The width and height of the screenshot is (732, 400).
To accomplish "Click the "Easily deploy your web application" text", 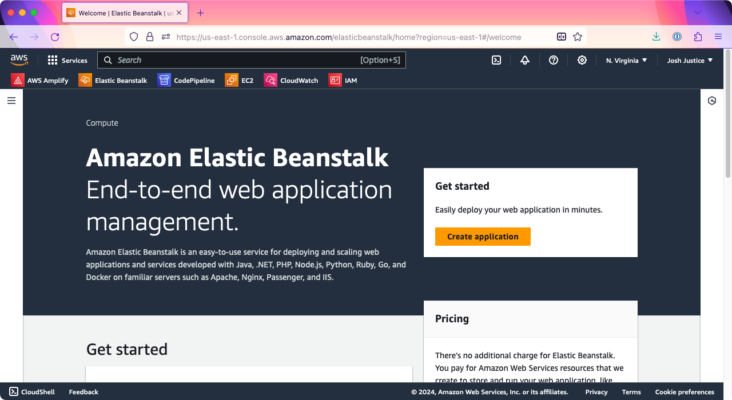I will pos(519,210).
